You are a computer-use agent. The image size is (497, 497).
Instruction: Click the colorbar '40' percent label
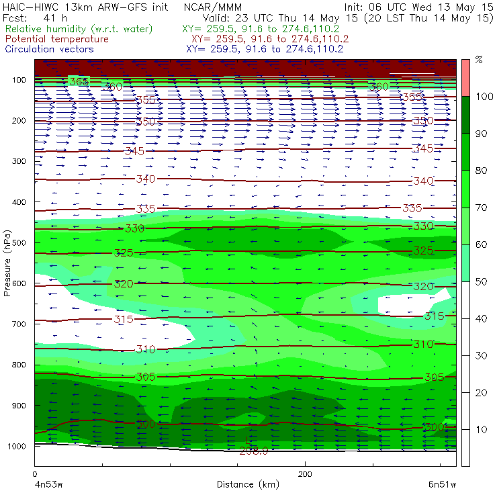[481, 318]
